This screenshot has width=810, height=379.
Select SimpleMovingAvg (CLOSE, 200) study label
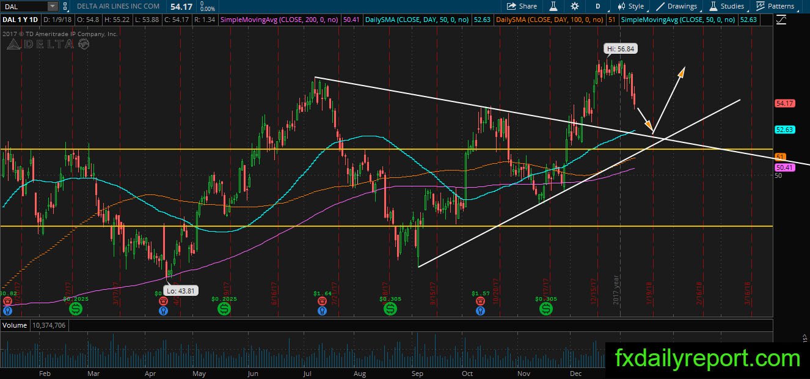pos(279,20)
